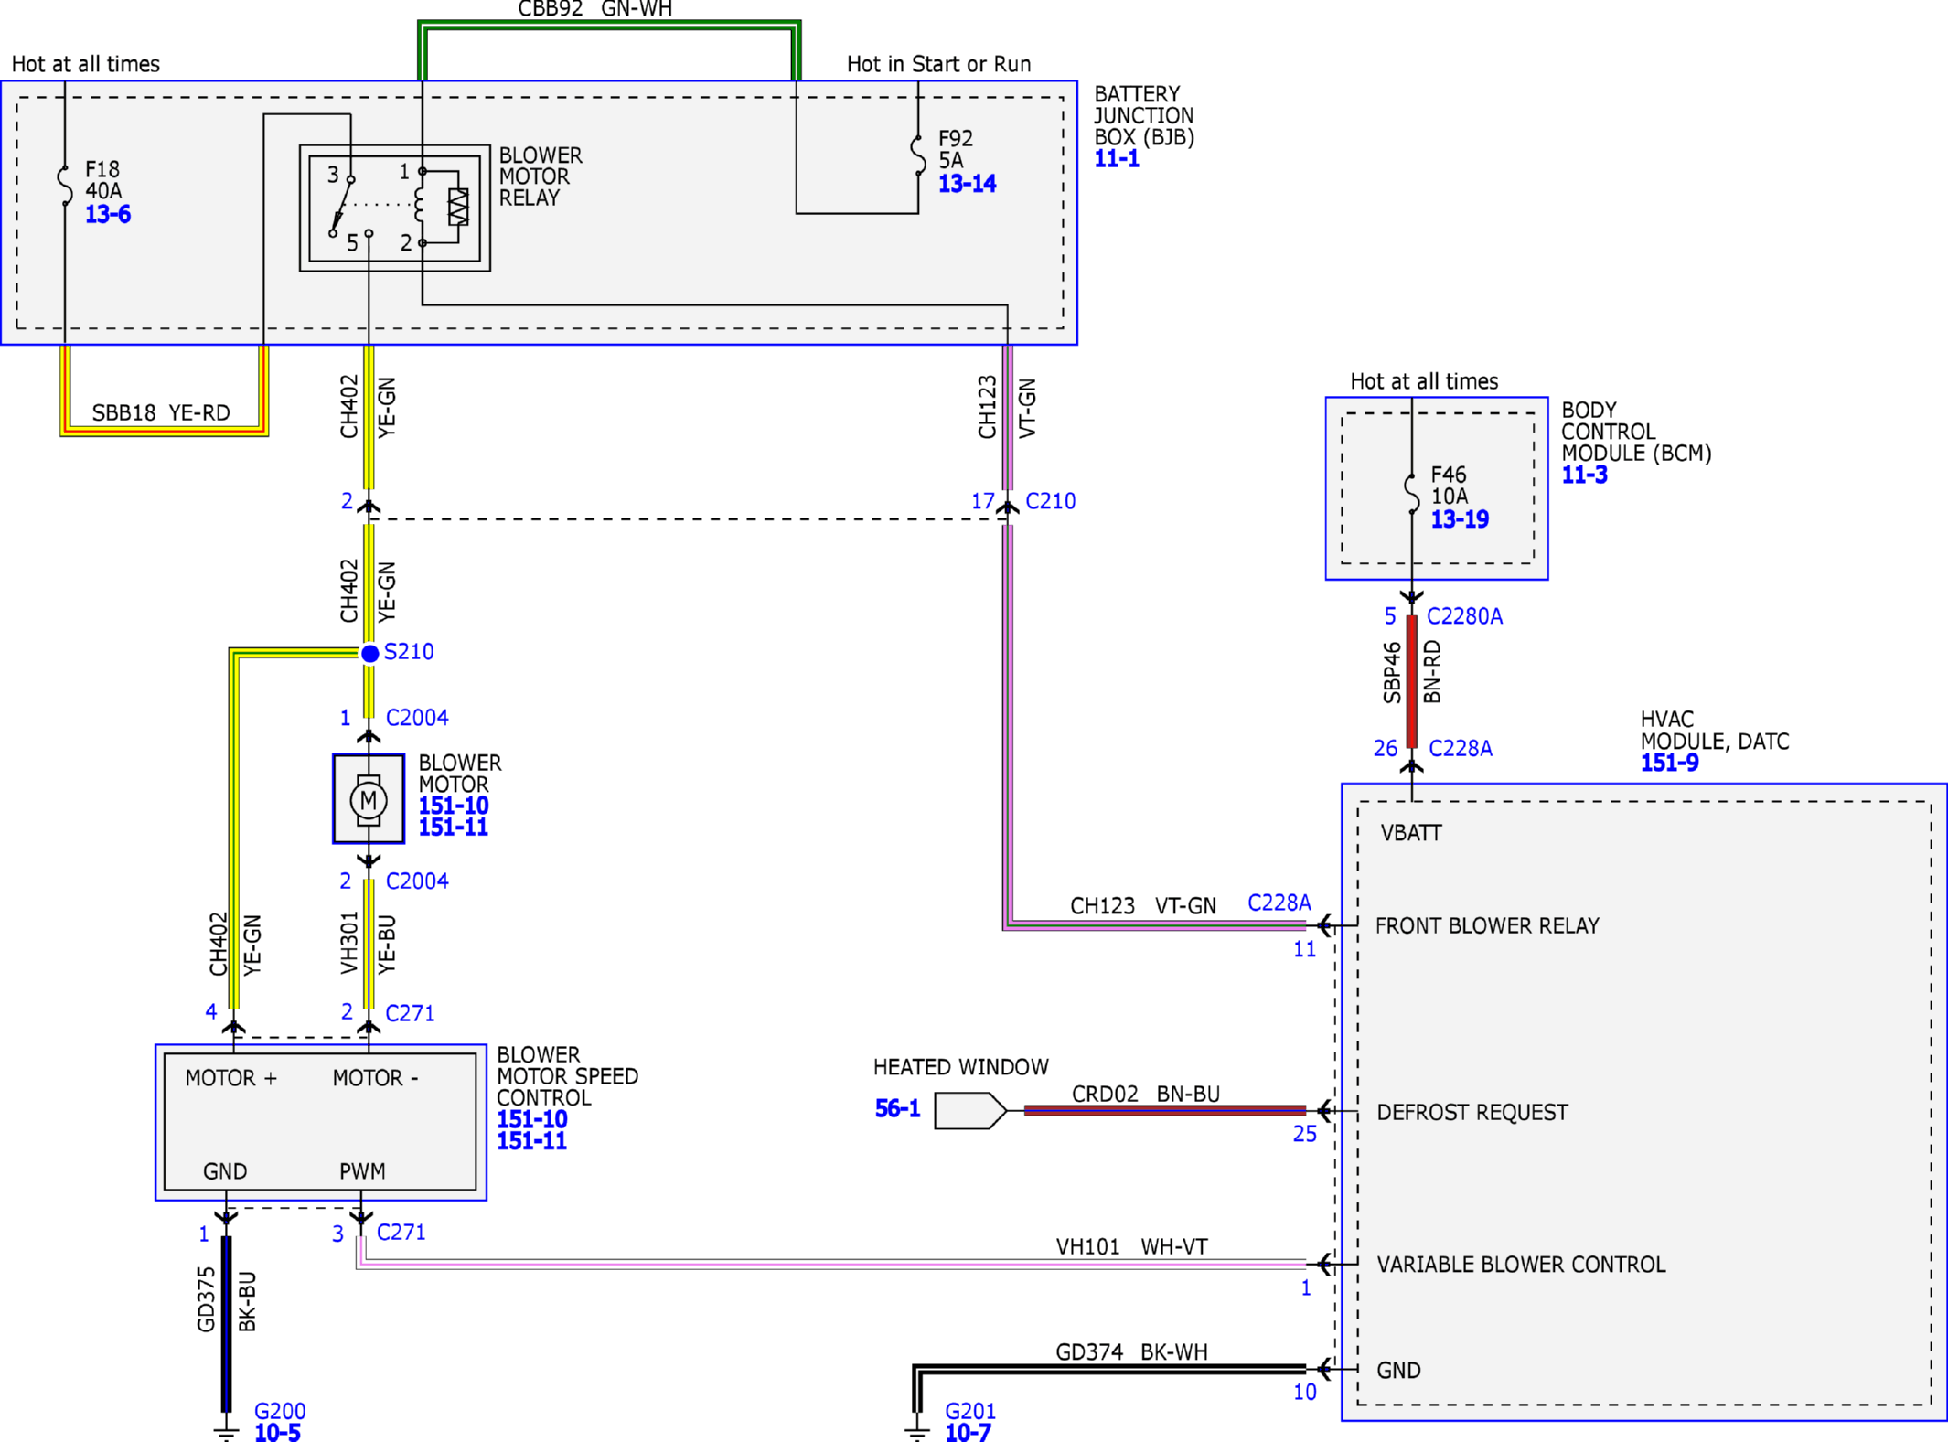1948x1442 pixels.
Task: Open Blower Motor reference 151-11
Action: (x=454, y=828)
